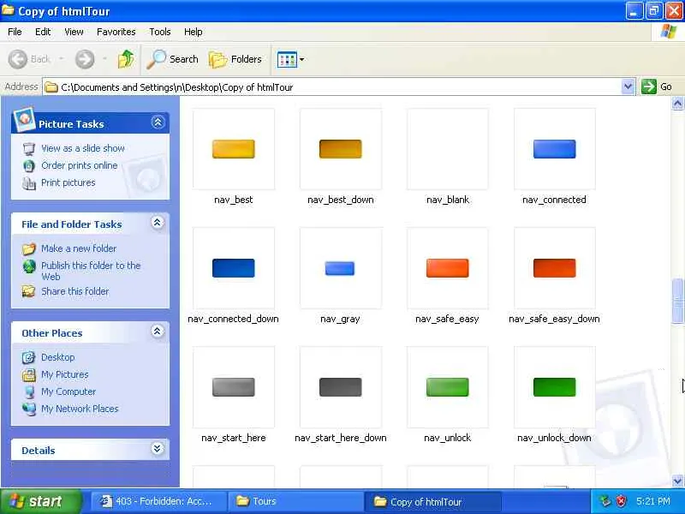
Task: Open the Help menu
Action: pos(194,32)
